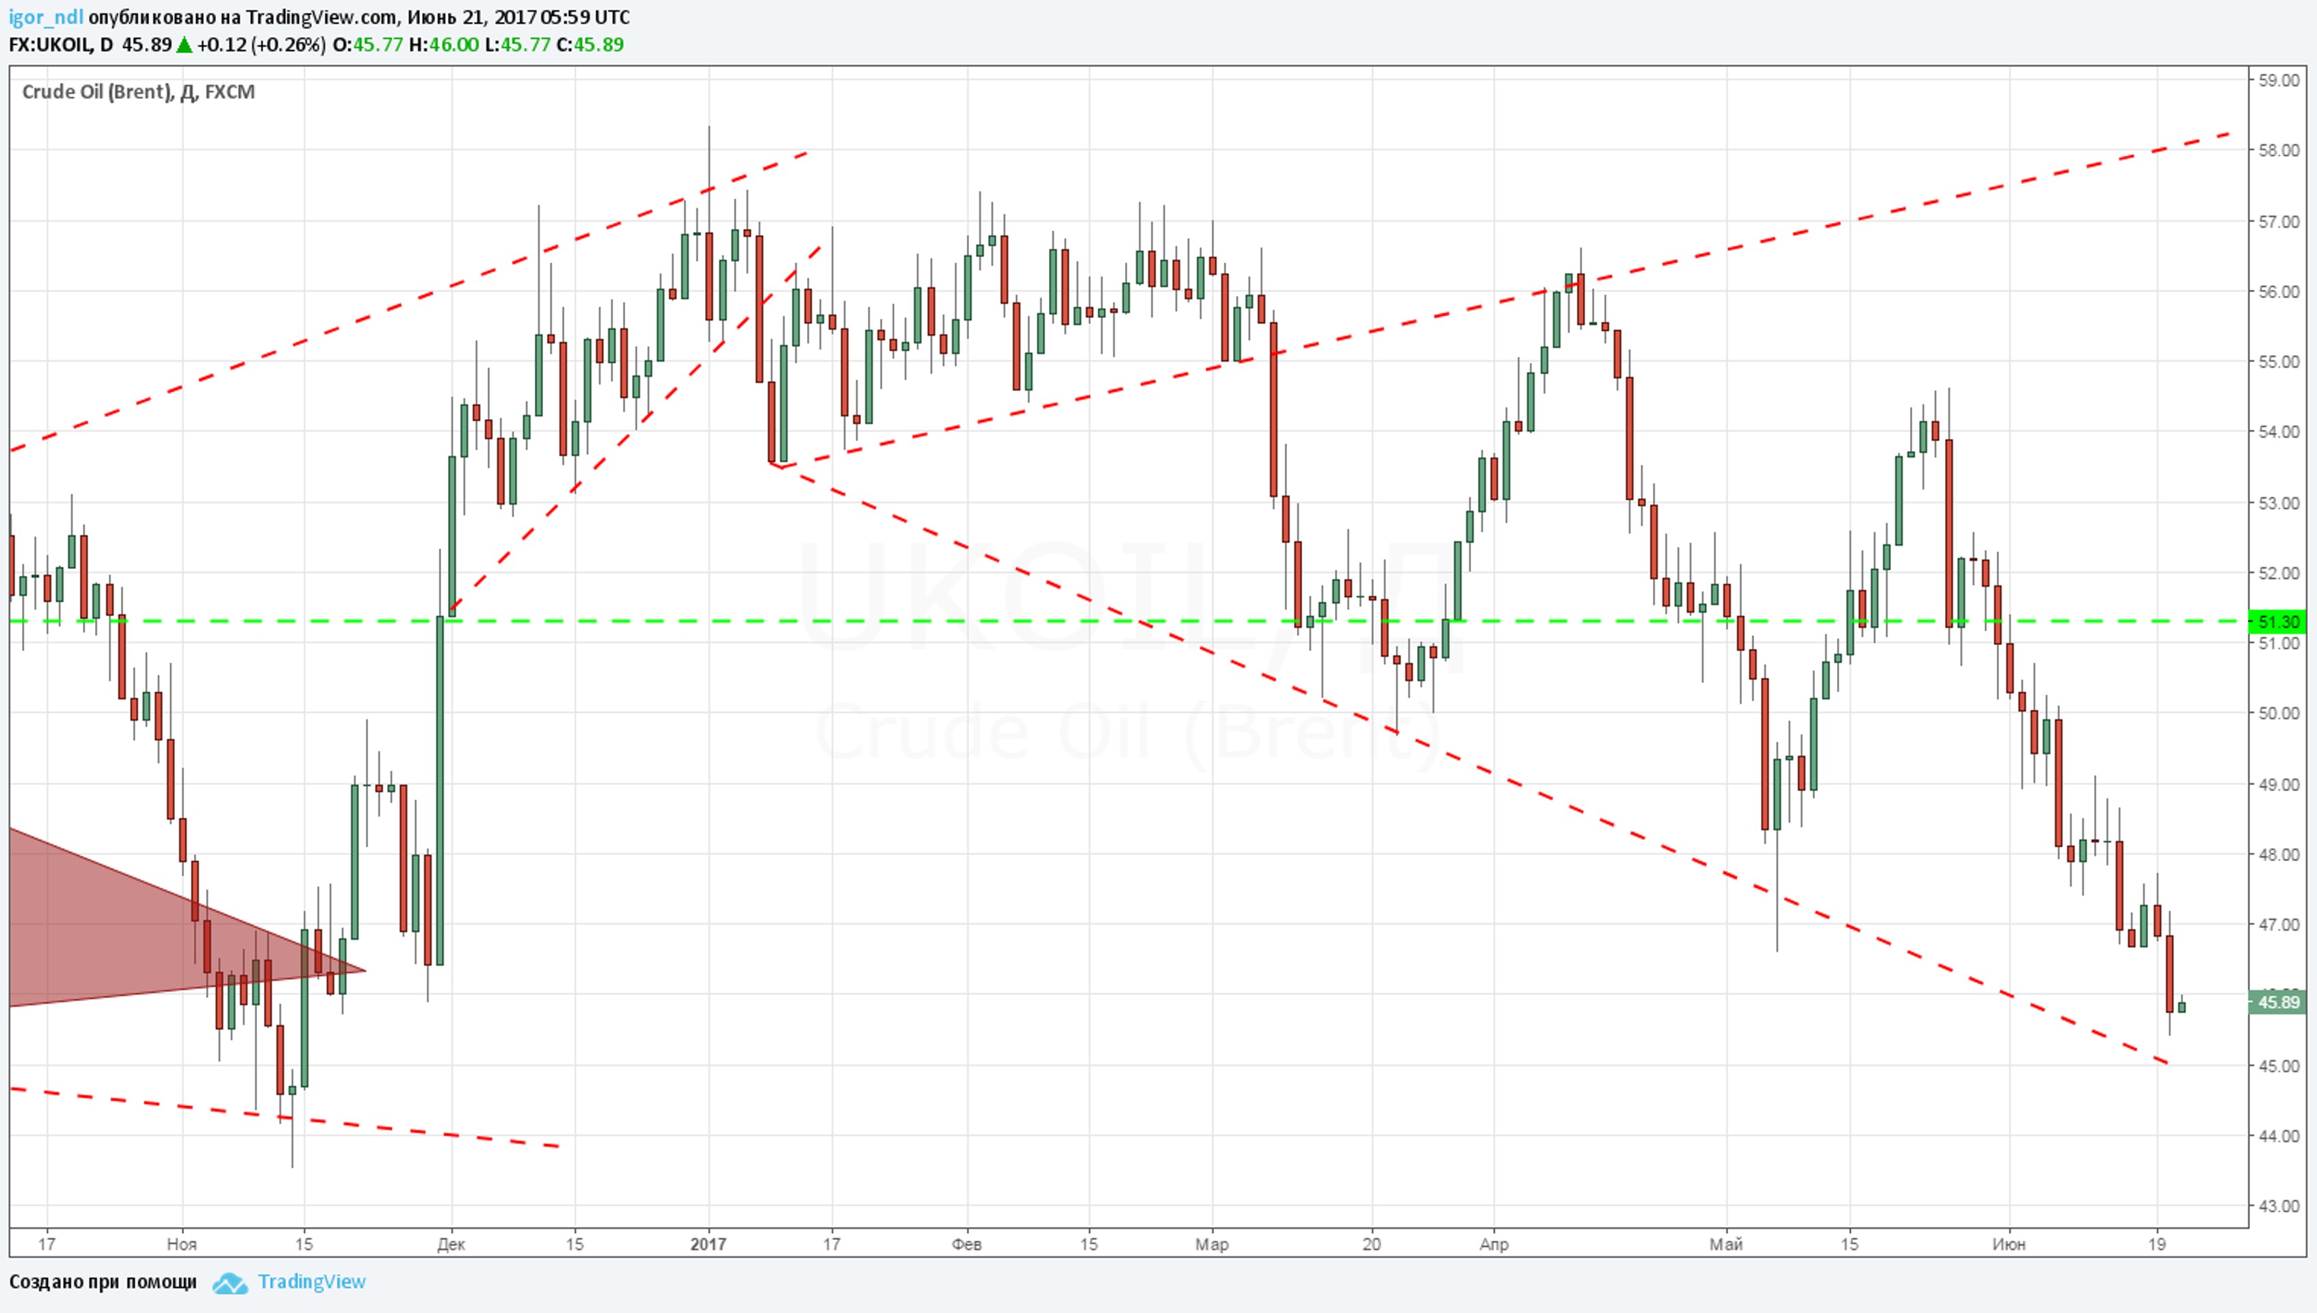Click the last small green candle near 45.89
Image resolution: width=2317 pixels, height=1313 pixels.
2182,1007
